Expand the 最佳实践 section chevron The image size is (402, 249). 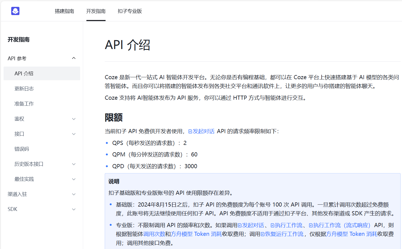tap(74, 179)
